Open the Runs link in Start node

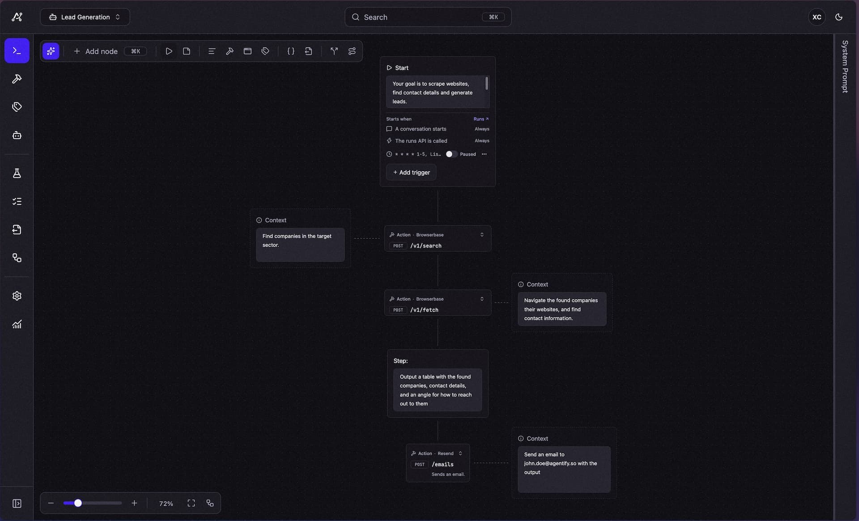click(481, 119)
